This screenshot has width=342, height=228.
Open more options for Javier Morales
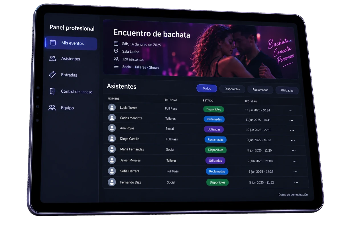(x=295, y=161)
